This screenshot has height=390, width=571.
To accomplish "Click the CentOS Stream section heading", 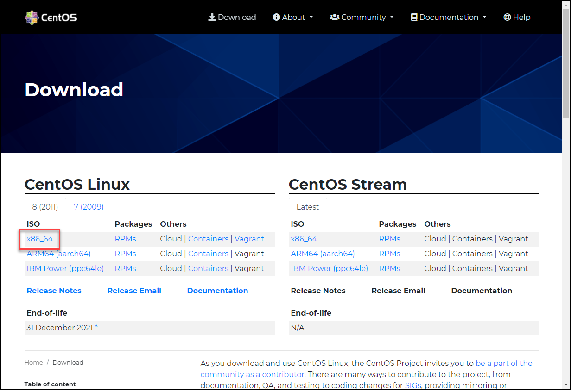I will pos(348,184).
